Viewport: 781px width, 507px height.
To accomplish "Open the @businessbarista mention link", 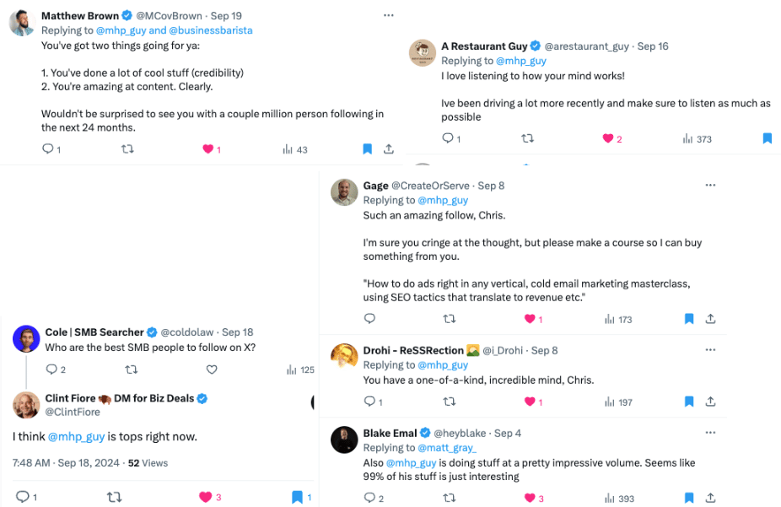I will coord(211,30).
